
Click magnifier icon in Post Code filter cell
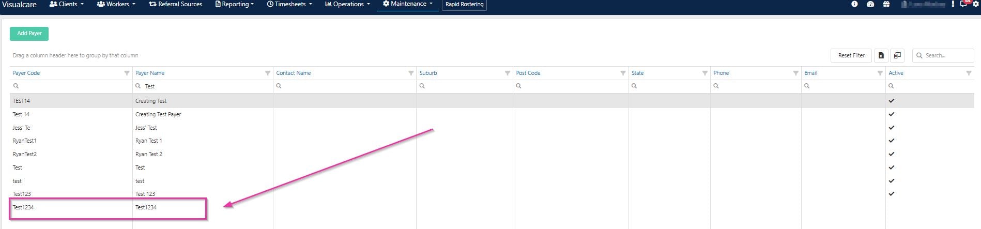(519, 86)
